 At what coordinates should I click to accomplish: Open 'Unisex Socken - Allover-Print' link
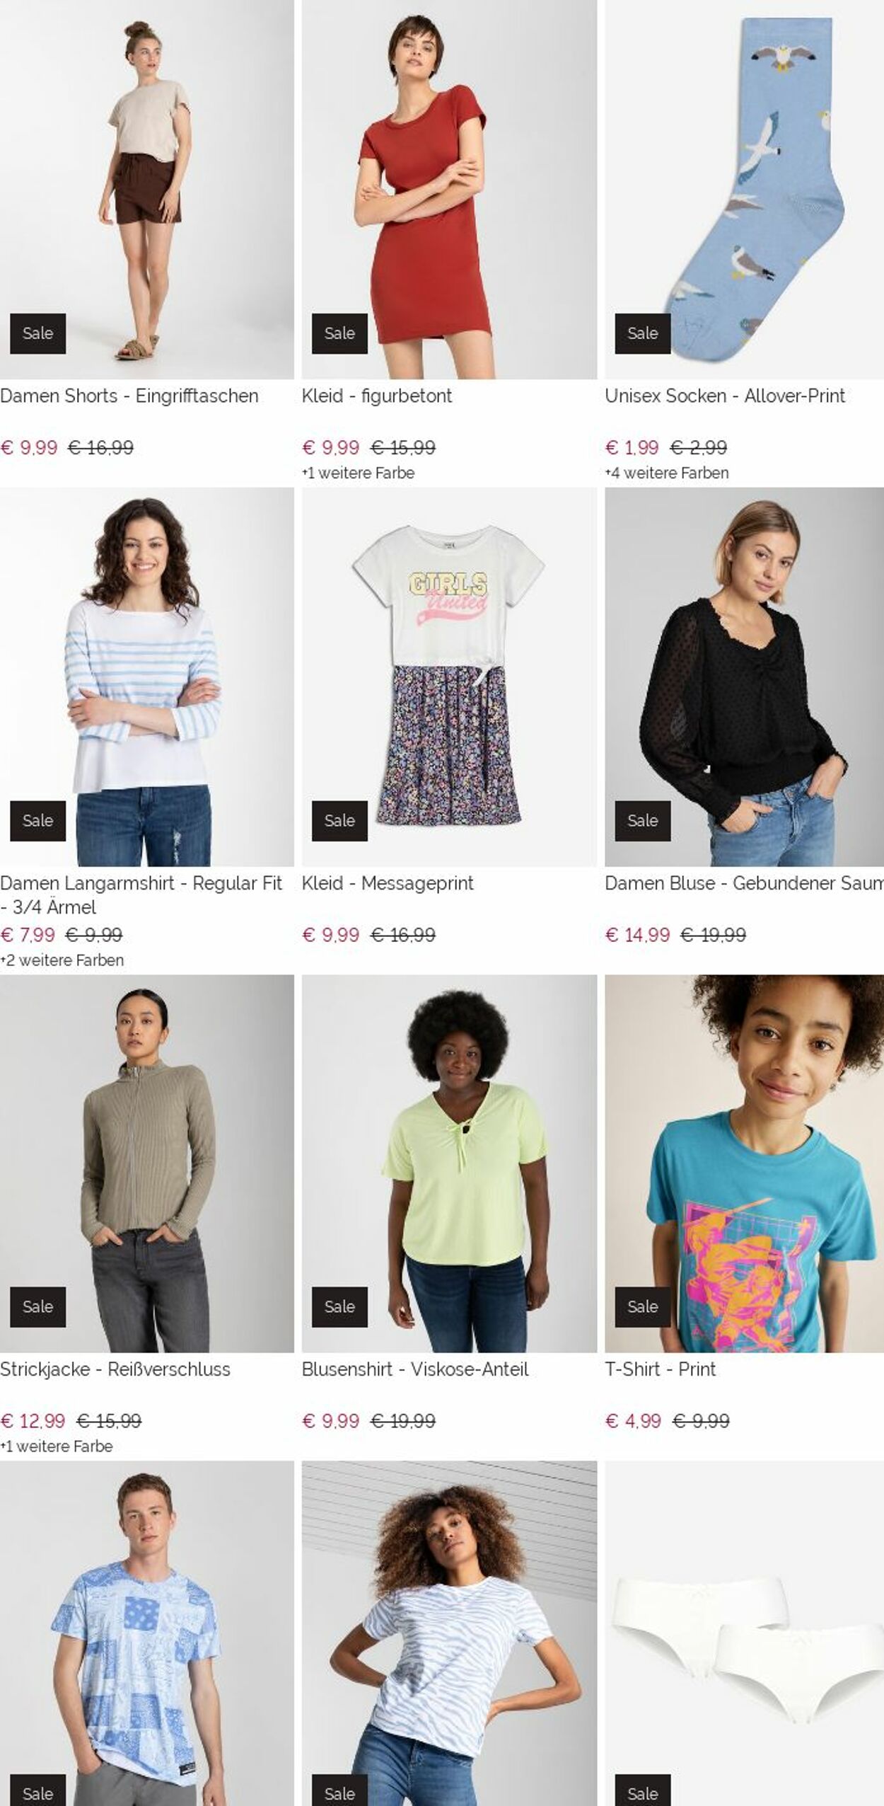coord(725,396)
